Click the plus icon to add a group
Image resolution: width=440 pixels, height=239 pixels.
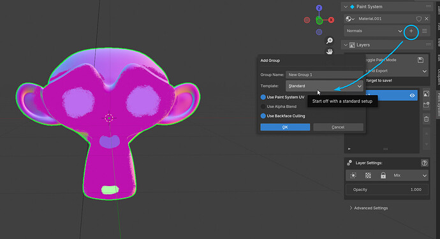[411, 31]
